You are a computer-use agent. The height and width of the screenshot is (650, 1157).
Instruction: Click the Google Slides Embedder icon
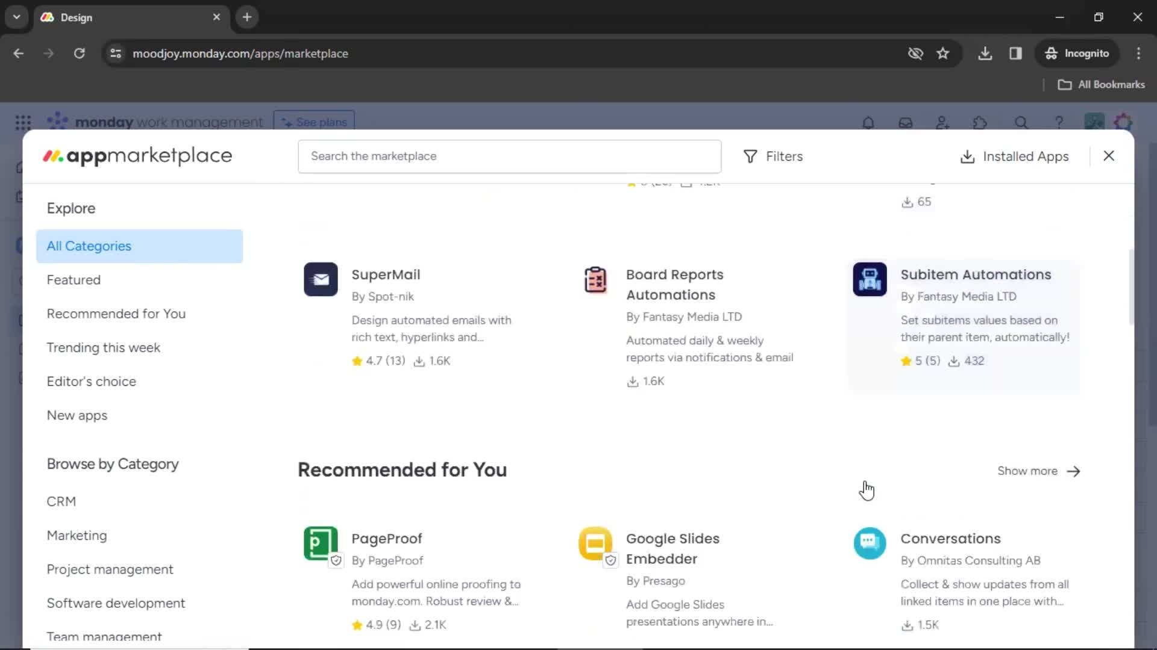click(x=595, y=543)
